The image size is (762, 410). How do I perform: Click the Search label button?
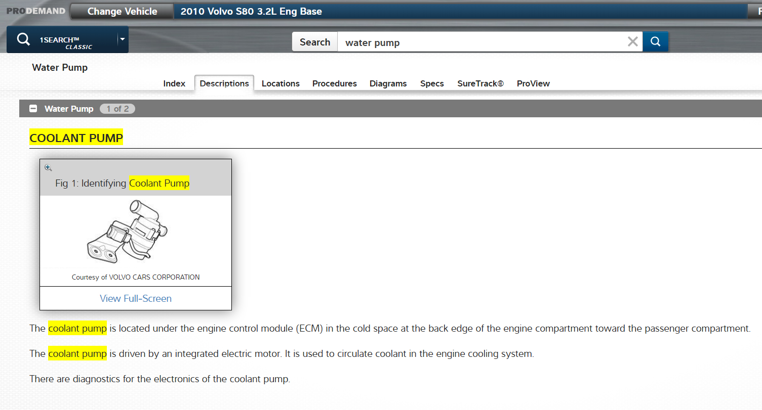coord(315,42)
